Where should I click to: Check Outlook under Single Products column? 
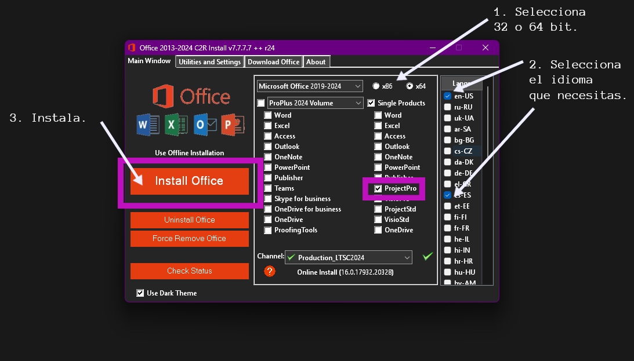[x=378, y=147]
